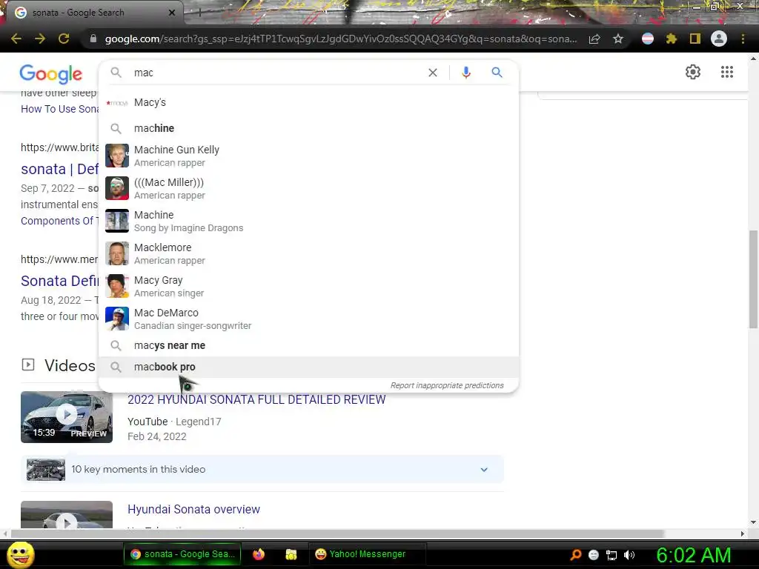Viewport: 759px width, 569px height.
Task: Choose Machine Gun Kelly suggestion
Action: click(x=309, y=156)
